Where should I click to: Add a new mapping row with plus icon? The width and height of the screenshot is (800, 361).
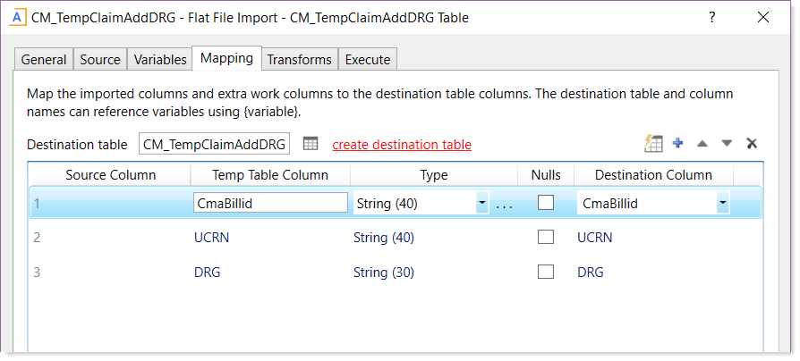(x=677, y=143)
